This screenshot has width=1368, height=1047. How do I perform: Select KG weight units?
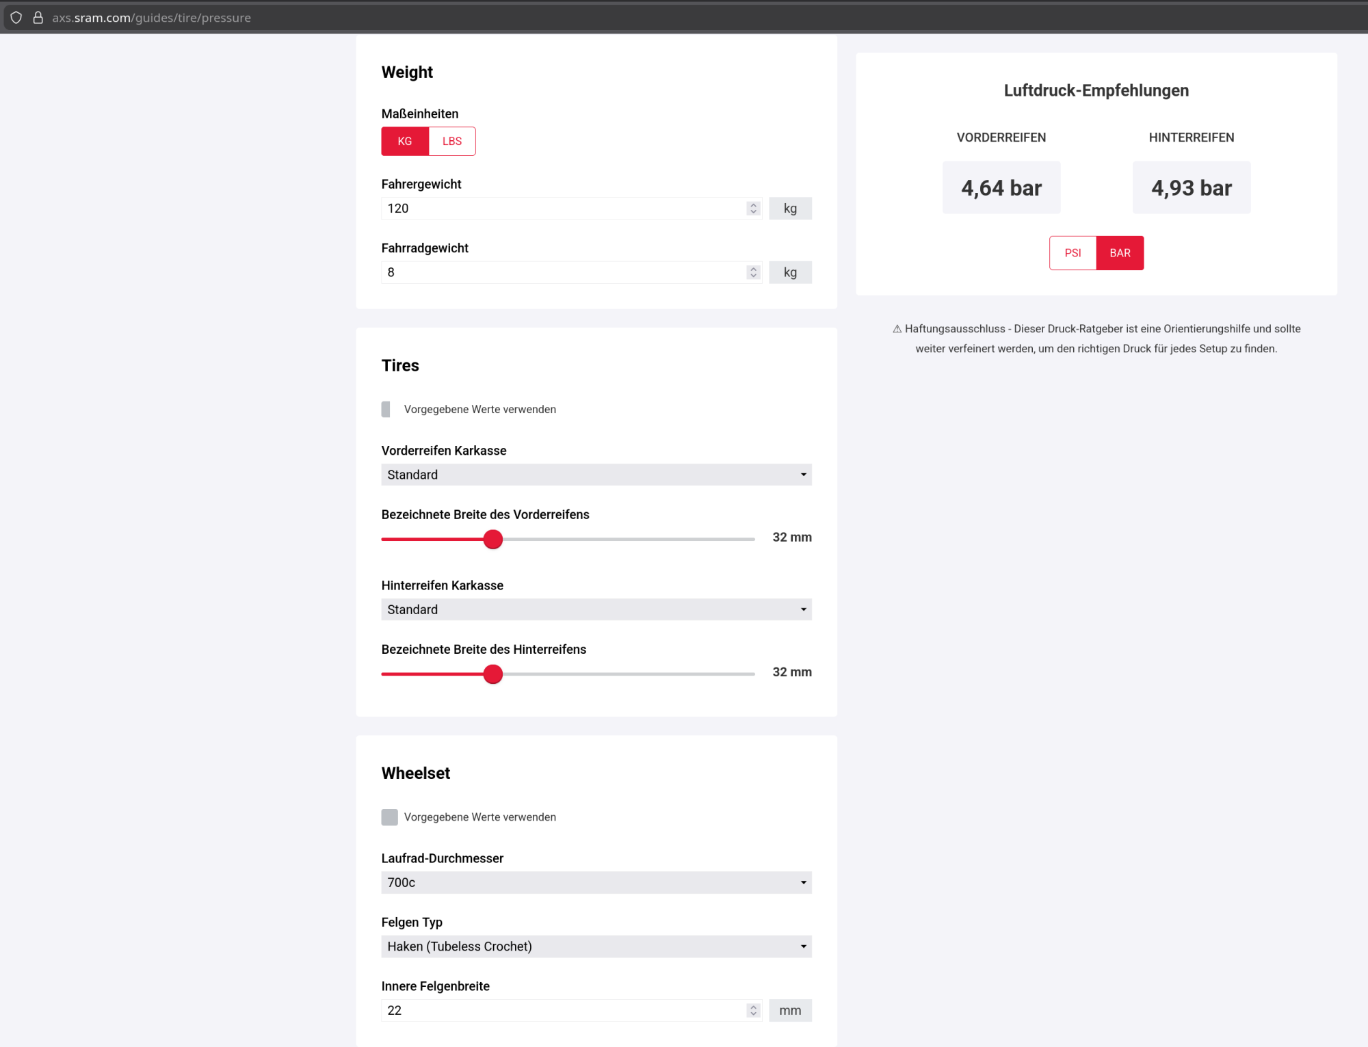click(405, 142)
